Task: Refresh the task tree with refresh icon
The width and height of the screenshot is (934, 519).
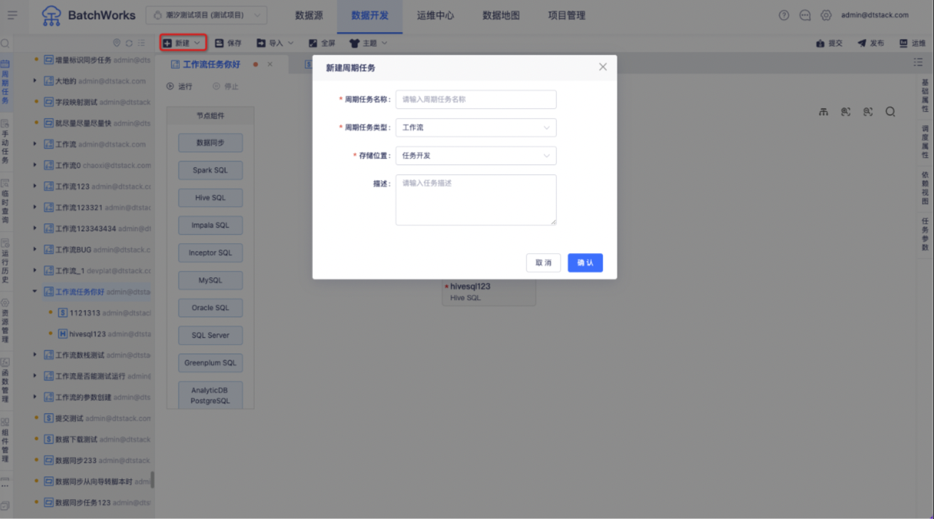Action: [129, 43]
